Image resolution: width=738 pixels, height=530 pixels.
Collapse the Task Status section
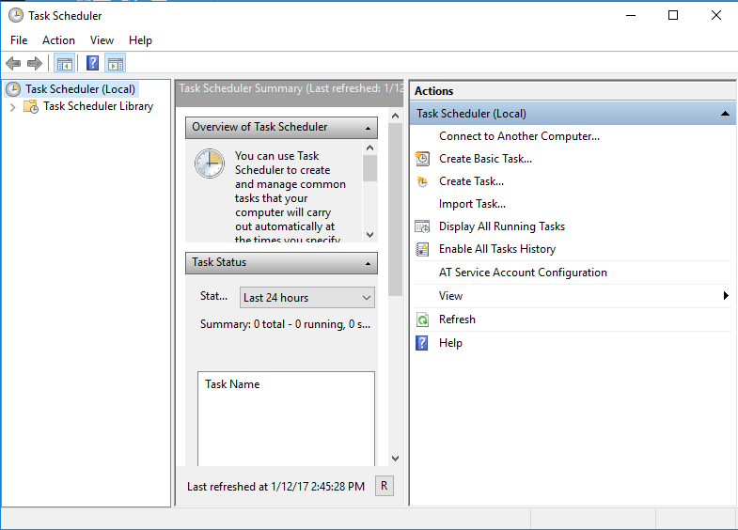coord(369,263)
